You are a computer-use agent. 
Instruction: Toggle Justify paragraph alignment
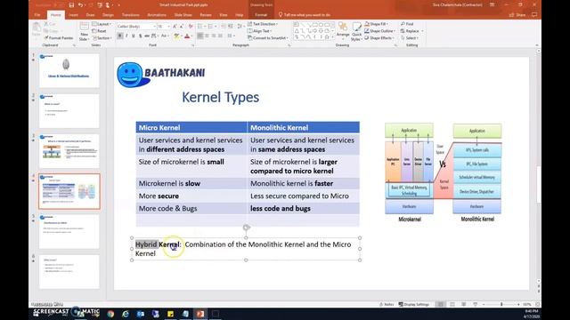(220, 36)
